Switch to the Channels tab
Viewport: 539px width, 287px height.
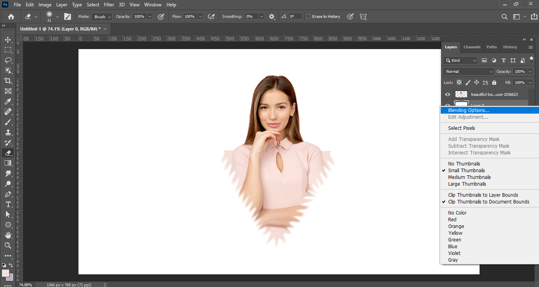coord(472,47)
